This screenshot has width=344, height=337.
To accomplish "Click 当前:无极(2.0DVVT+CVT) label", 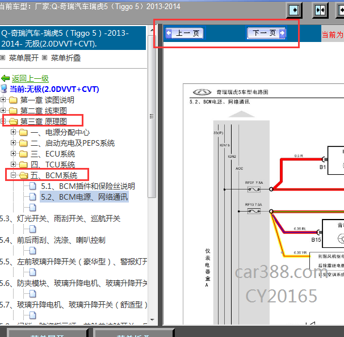I will pos(54,89).
